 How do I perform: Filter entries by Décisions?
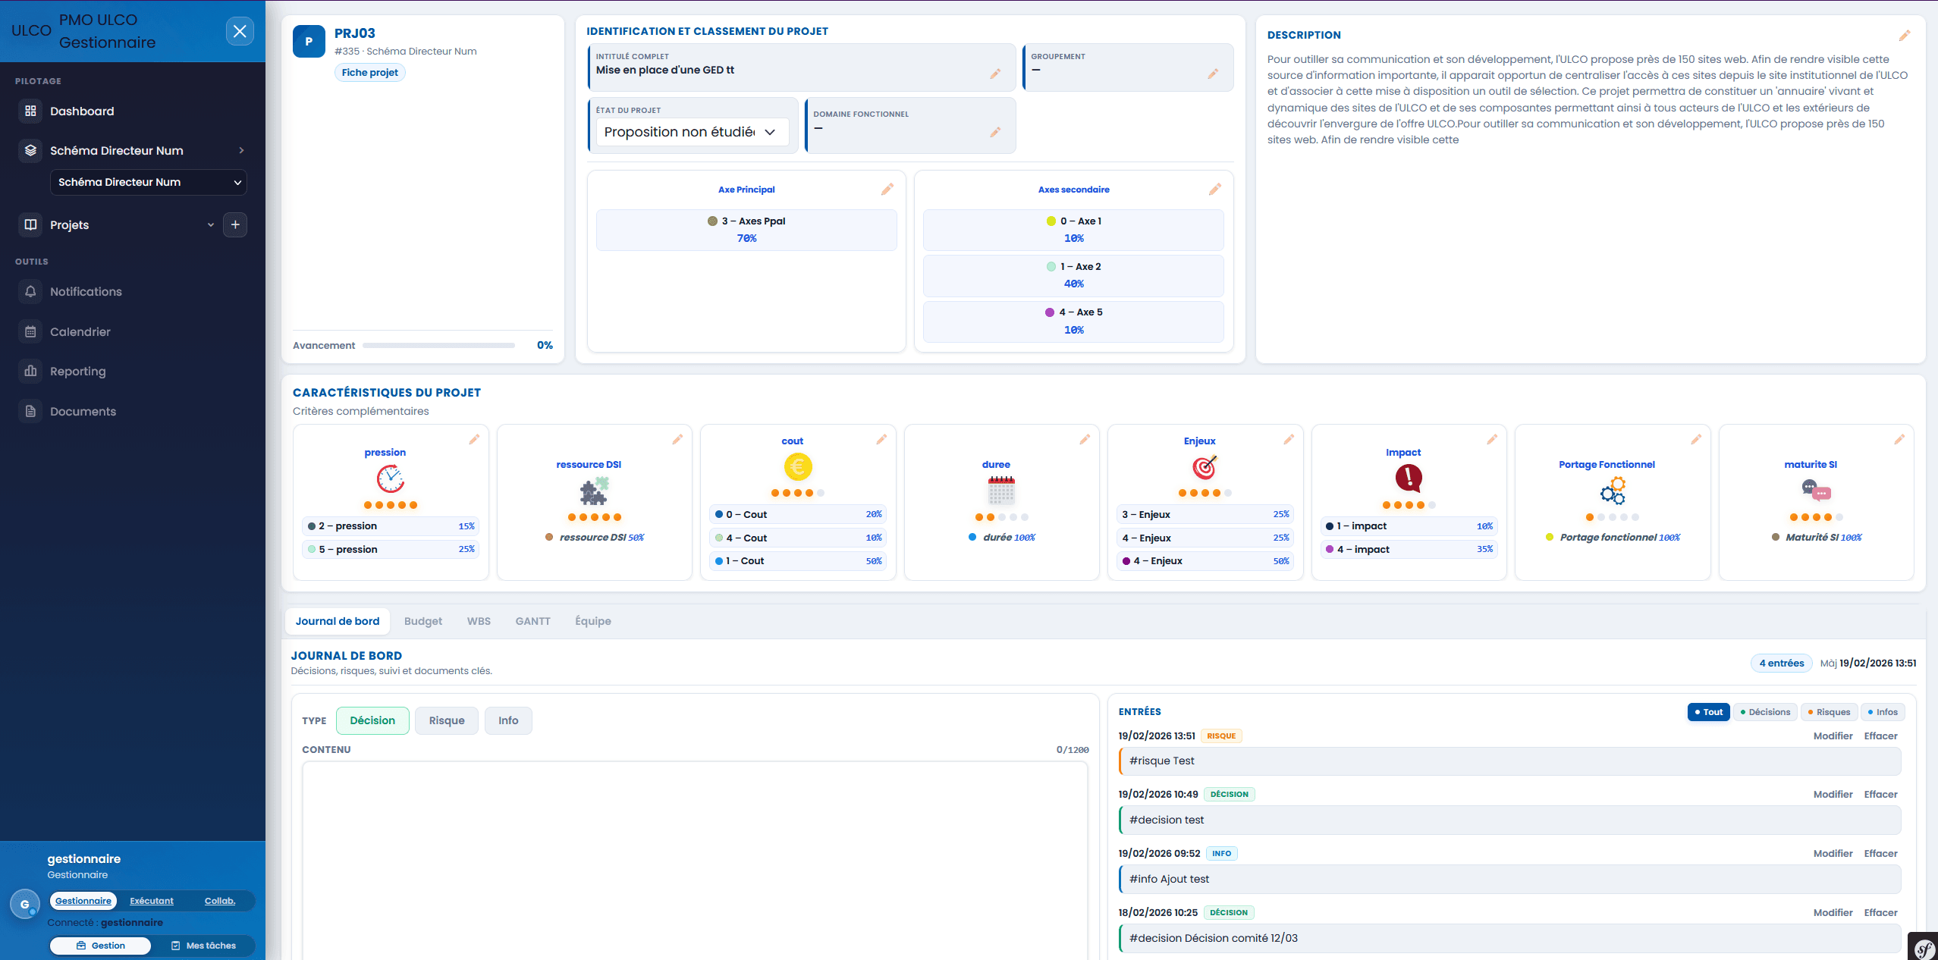pos(1765,712)
